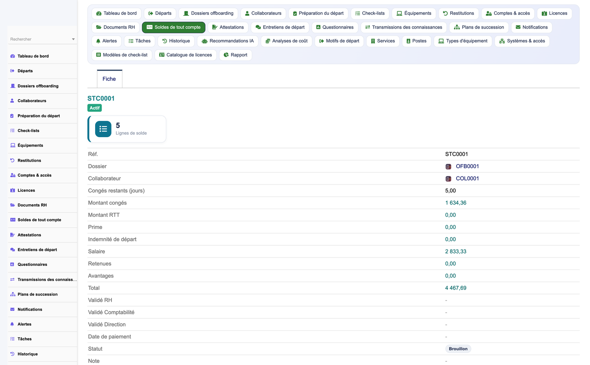The image size is (590, 365).
Task: Click Check-lists icon in sidebar
Action: (x=13, y=131)
